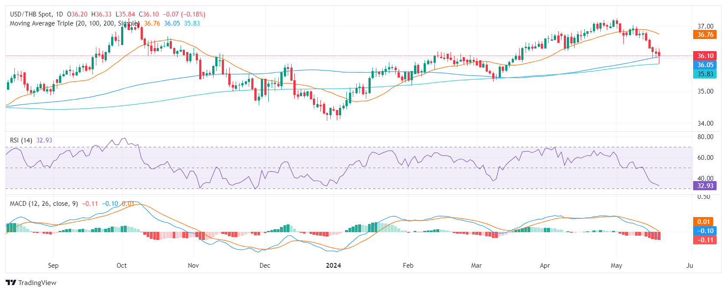The width and height of the screenshot is (727, 292).
Task: Select the orange 0.01 MACD signal tag
Action: [704, 222]
